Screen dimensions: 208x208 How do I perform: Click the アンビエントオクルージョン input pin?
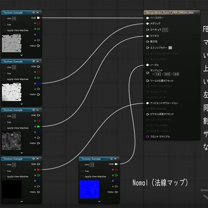coord(147,103)
